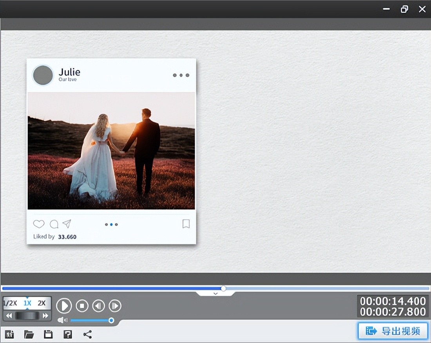Open a file with the folder icon
This screenshot has height=343, width=431.
(29, 334)
